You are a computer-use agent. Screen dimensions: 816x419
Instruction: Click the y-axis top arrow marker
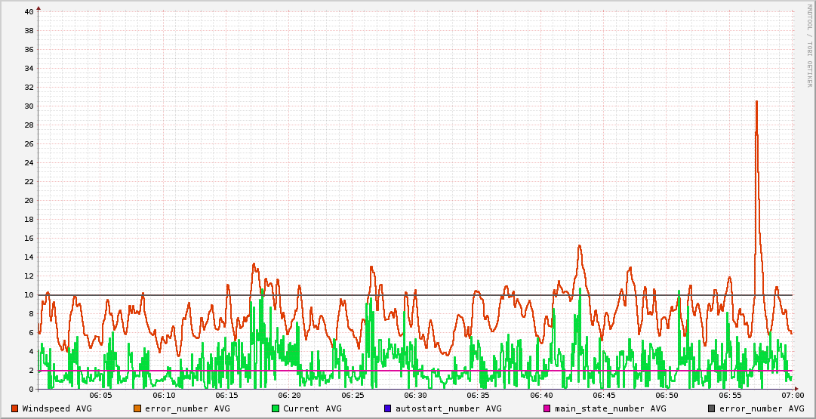click(38, 8)
